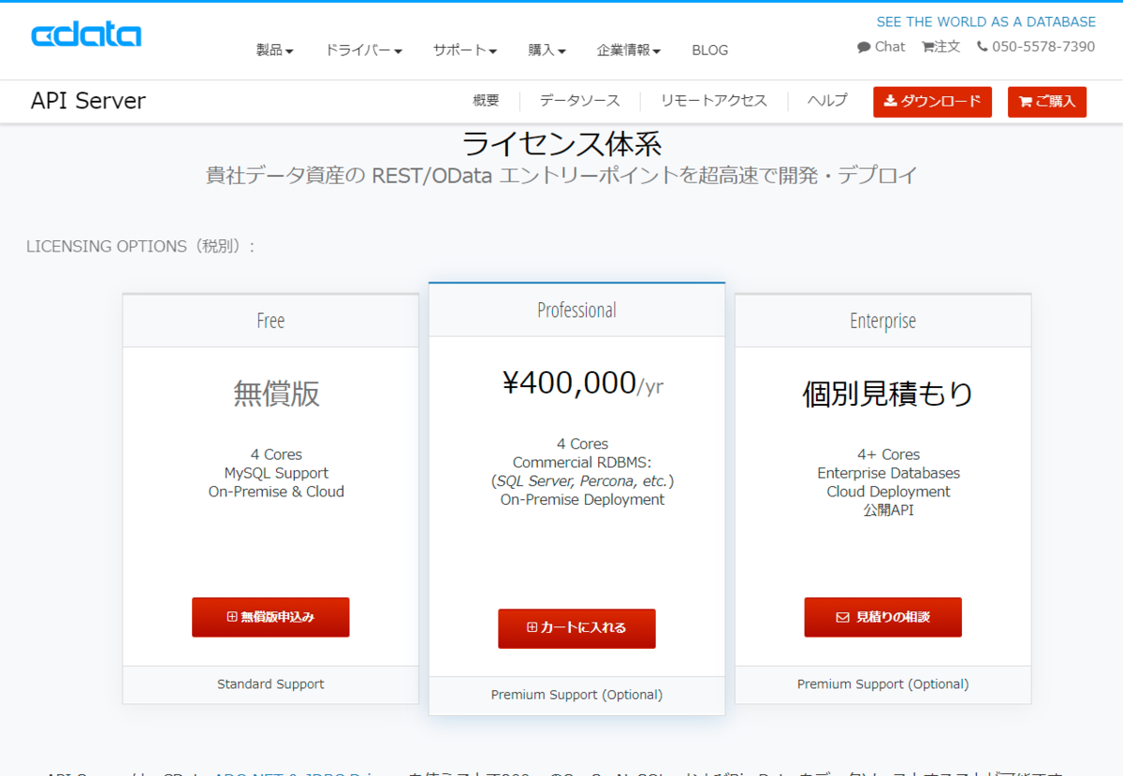The height and width of the screenshot is (776, 1123).
Task: Click the 無償版 heading text
Action: click(x=276, y=394)
